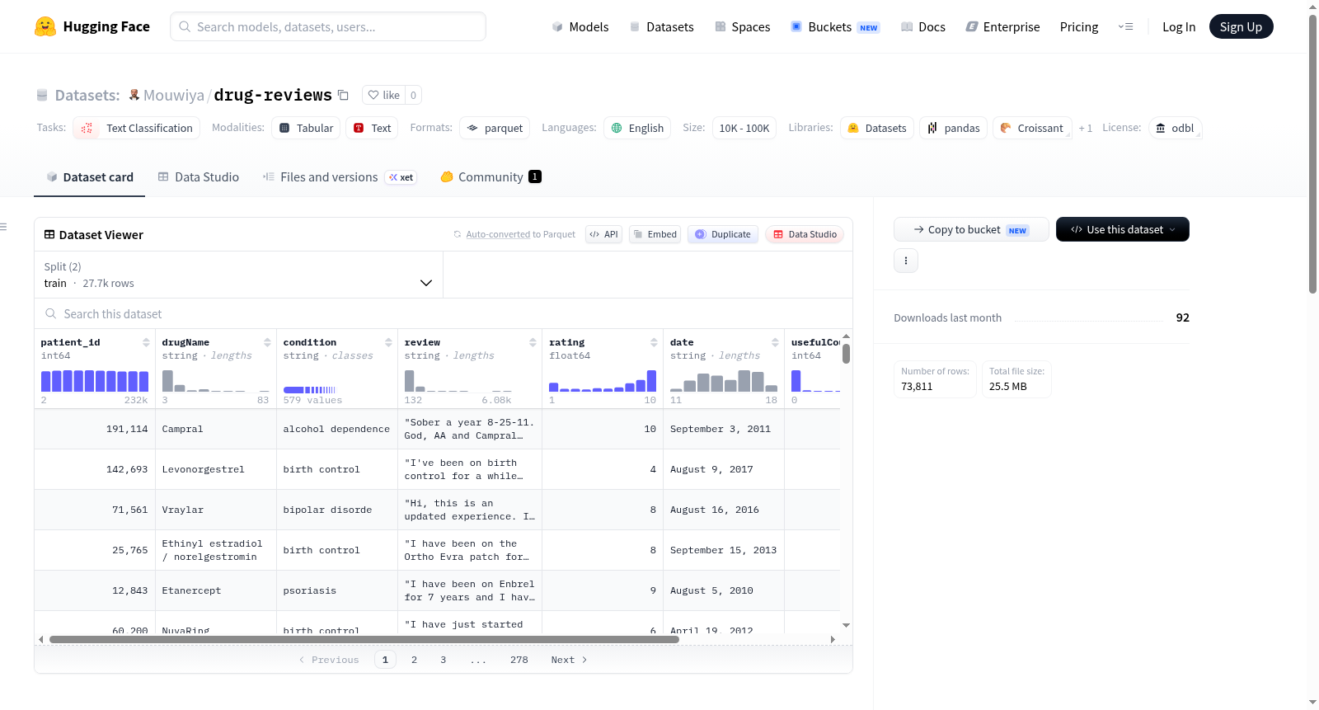The image size is (1319, 710).
Task: Open Docs in the top navigation
Action: coord(922,26)
